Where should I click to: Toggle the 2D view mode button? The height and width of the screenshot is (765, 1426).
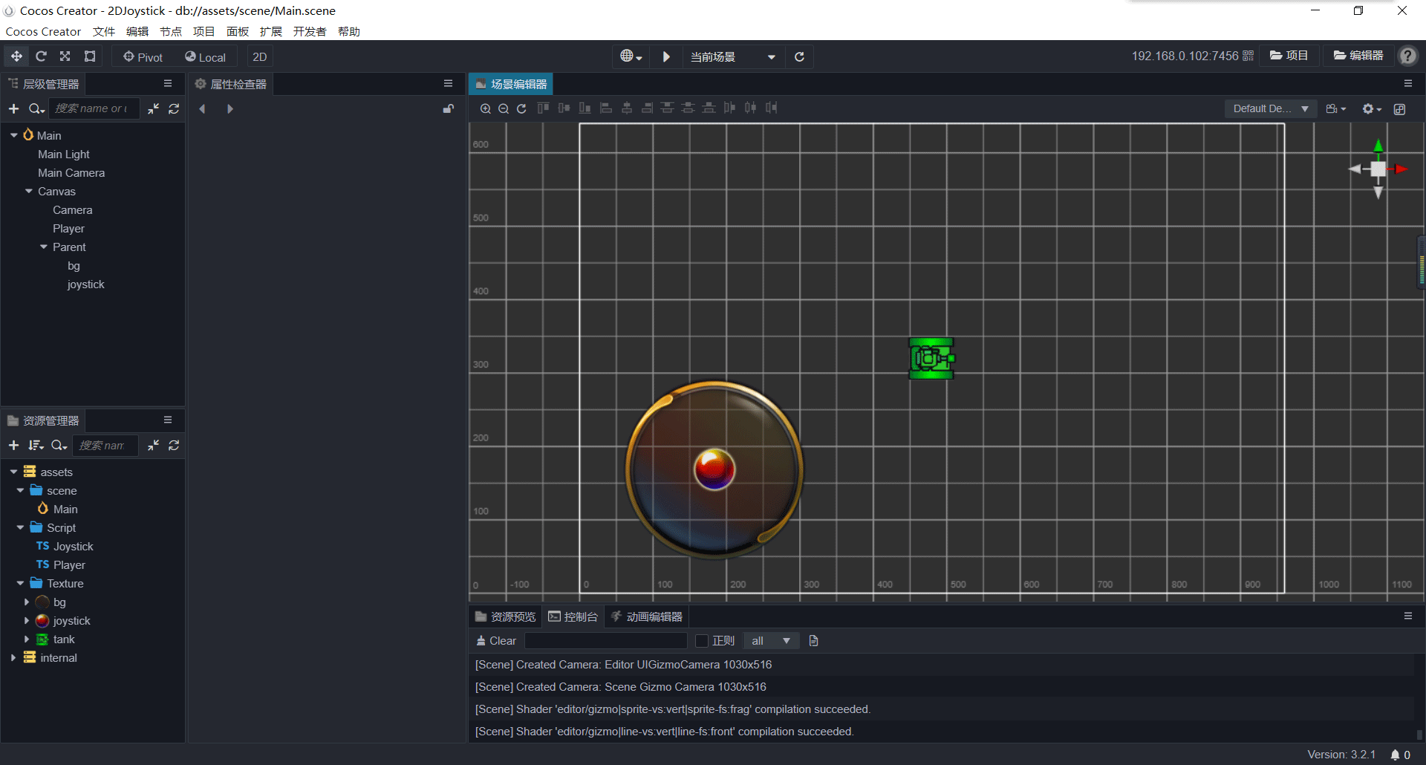259,56
